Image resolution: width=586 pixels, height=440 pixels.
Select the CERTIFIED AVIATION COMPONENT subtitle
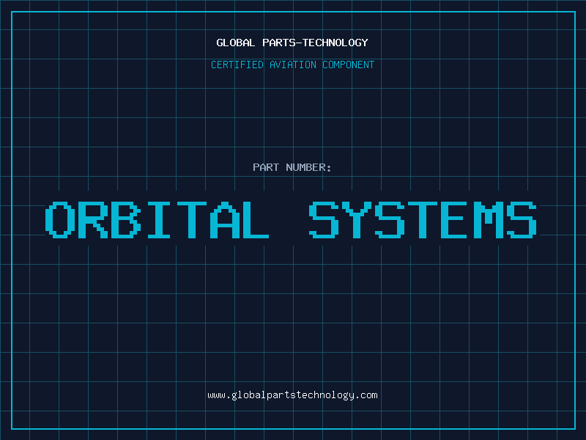(292, 65)
